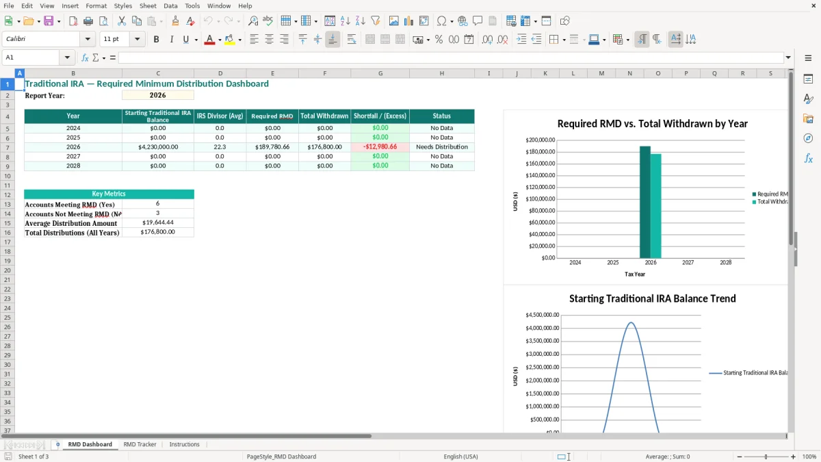Open Print Preview from the toolbar
The height and width of the screenshot is (462, 821).
coord(103,21)
